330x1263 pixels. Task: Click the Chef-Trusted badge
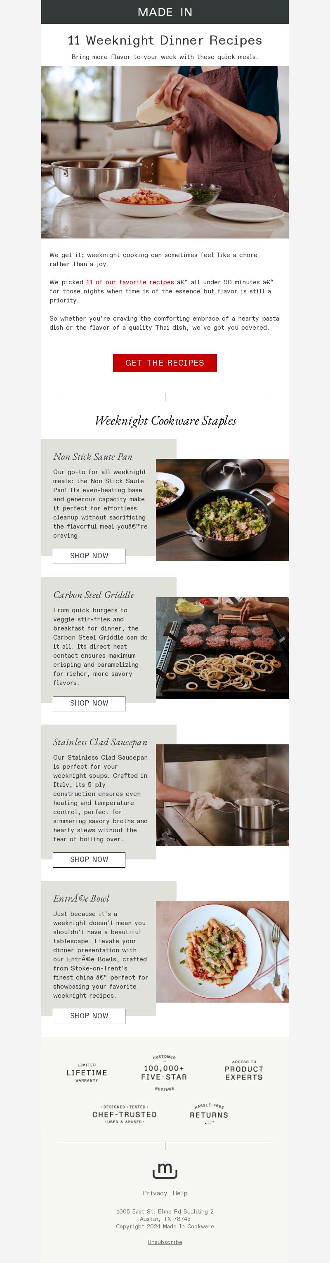[125, 1114]
